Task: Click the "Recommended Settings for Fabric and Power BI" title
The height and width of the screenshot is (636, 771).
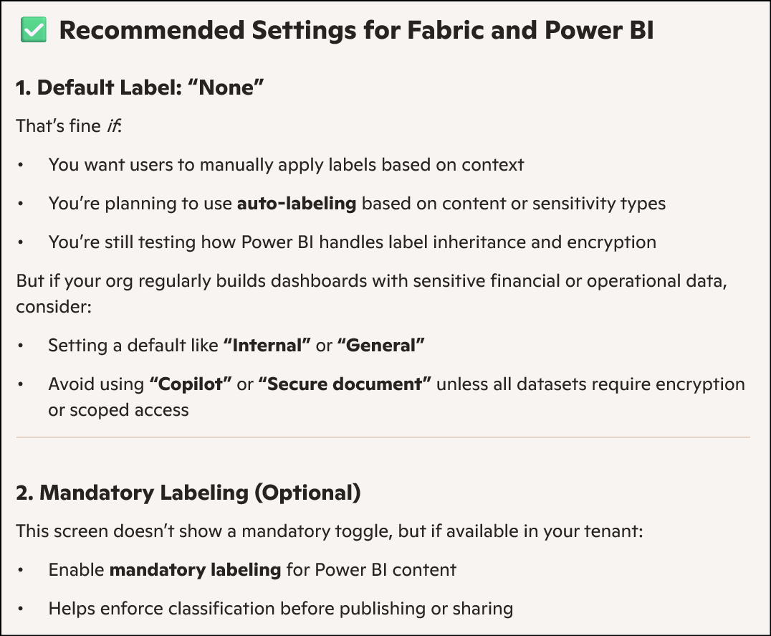Action: tap(356, 31)
